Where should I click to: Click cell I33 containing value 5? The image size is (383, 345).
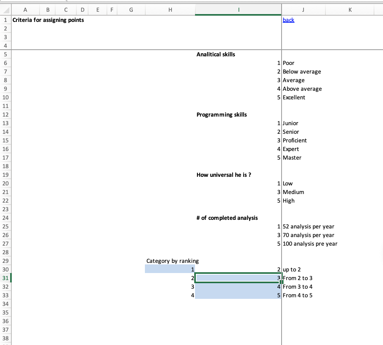(x=238, y=295)
